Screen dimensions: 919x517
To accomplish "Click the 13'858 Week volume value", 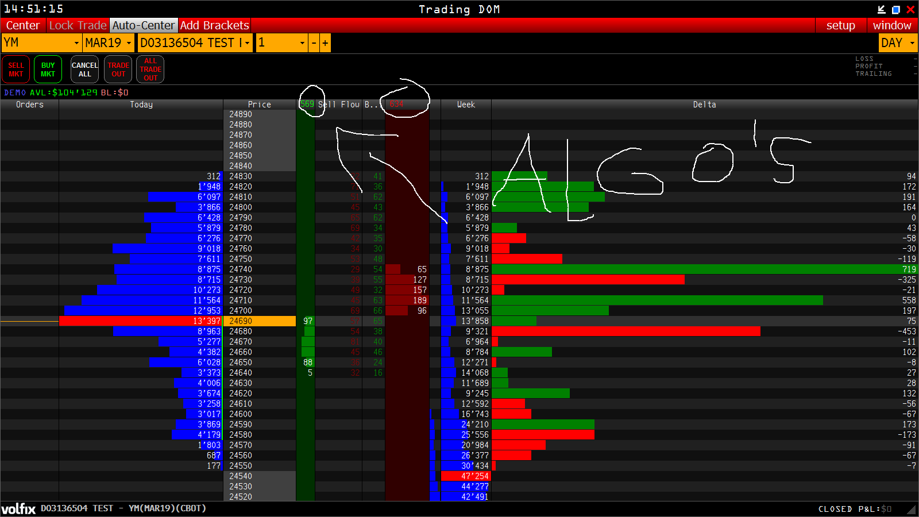I will pyautogui.click(x=475, y=321).
